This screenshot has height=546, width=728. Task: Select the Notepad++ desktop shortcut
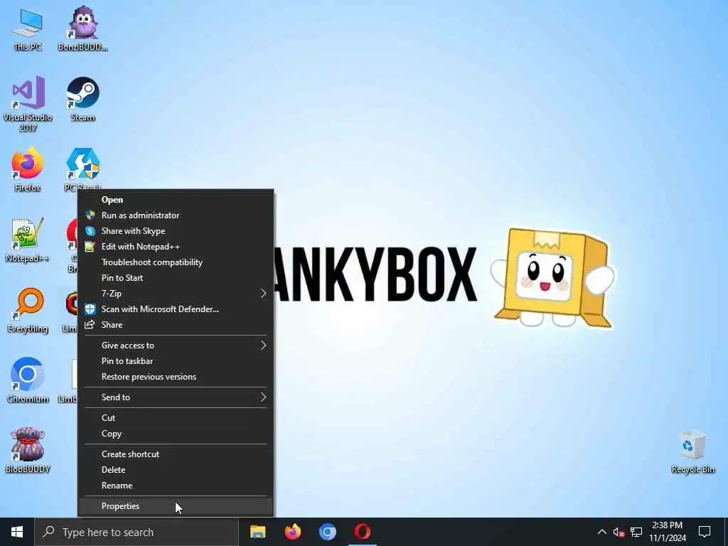pyautogui.click(x=28, y=240)
